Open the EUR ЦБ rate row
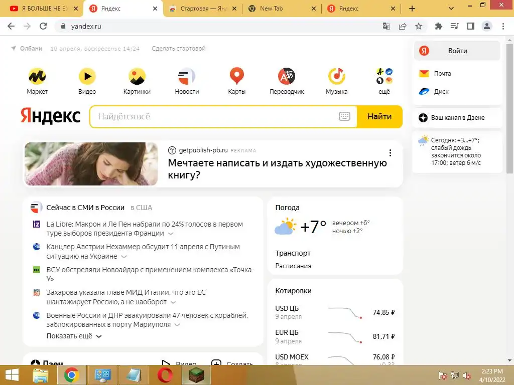 [x=335, y=336]
